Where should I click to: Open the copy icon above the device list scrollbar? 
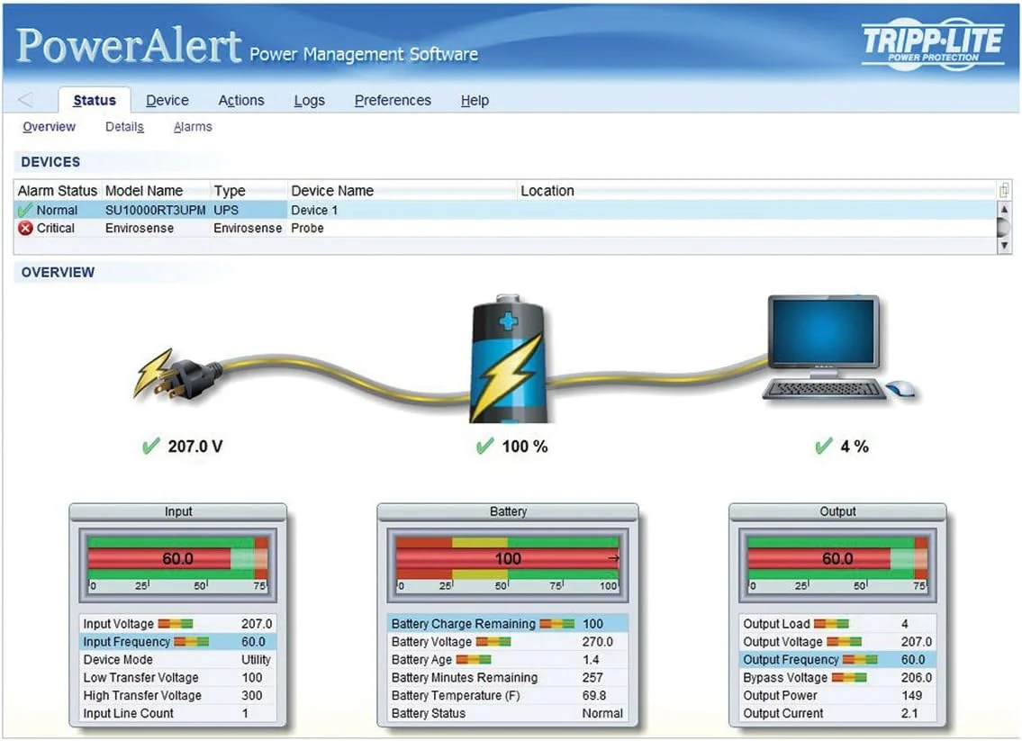tap(1004, 190)
